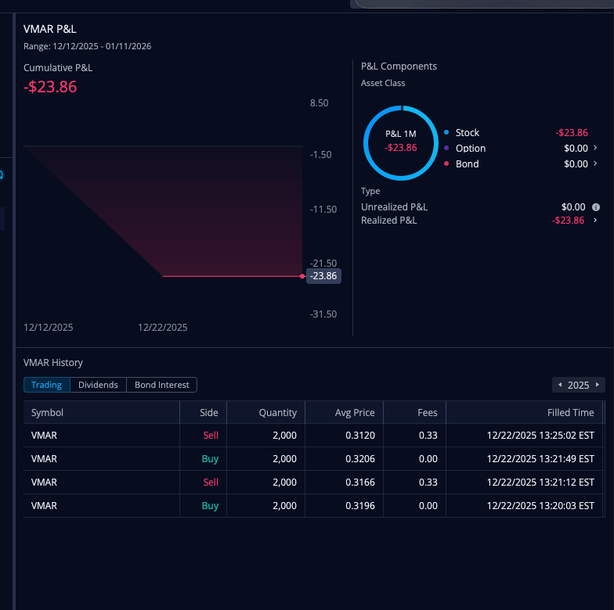Click the date range 12/12/2025 - 01/11/2026

pyautogui.click(x=102, y=46)
